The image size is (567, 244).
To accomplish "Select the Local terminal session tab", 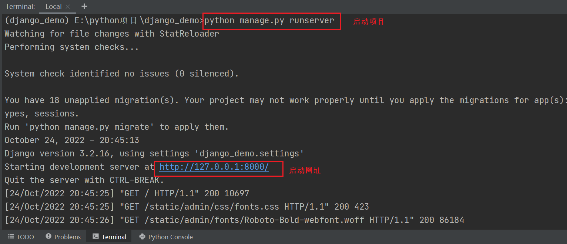I will coord(54,7).
